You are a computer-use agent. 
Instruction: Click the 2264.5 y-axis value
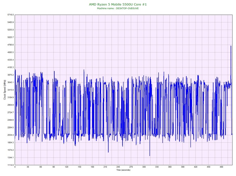pos(11,128)
